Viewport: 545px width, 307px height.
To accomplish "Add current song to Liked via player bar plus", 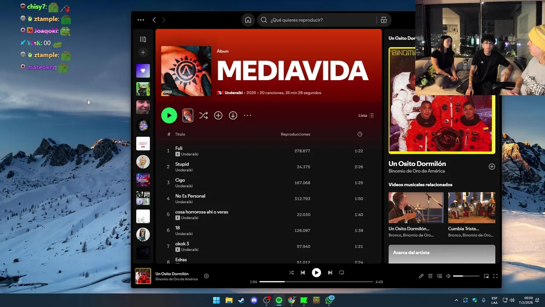I will click(206, 276).
